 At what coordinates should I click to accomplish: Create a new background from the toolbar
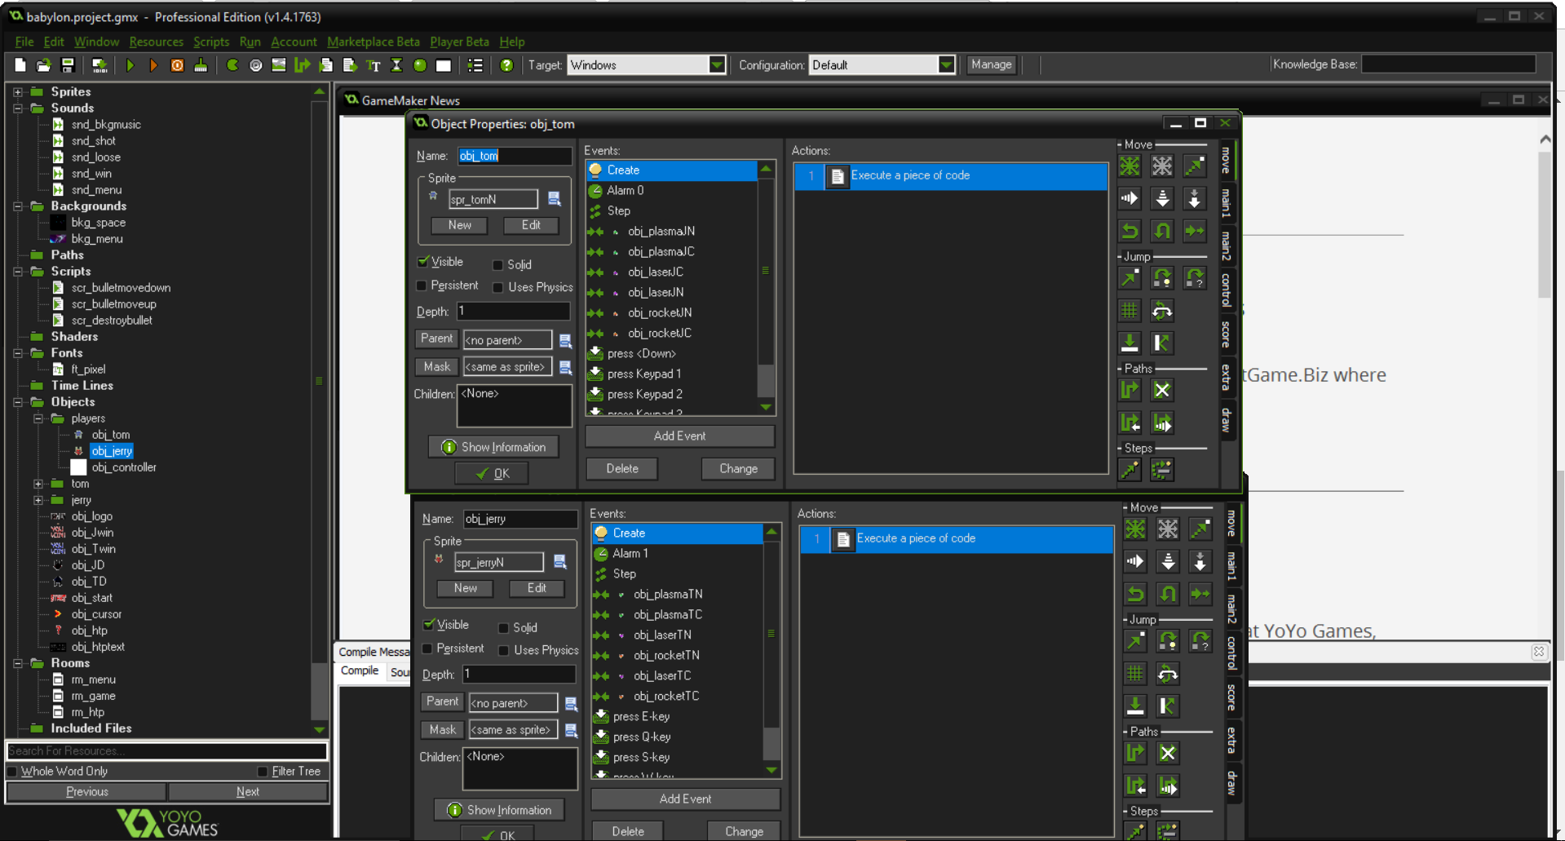click(x=279, y=65)
